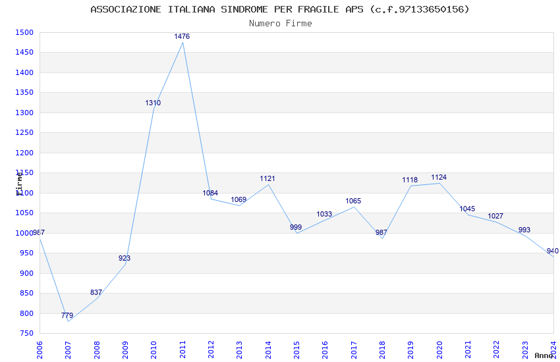Select the x-axis year 2010
This screenshot has height=362, width=560.
click(x=154, y=350)
